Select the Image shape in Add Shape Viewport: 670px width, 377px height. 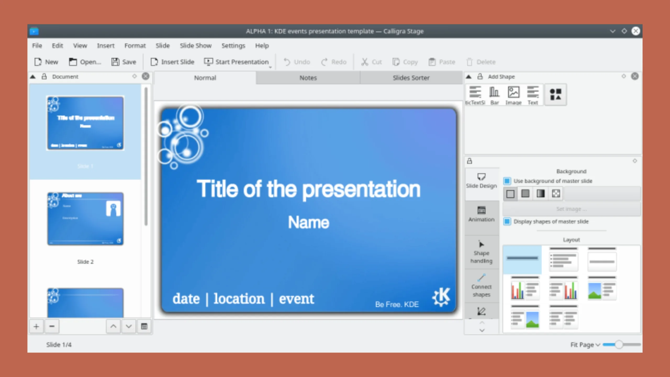513,95
